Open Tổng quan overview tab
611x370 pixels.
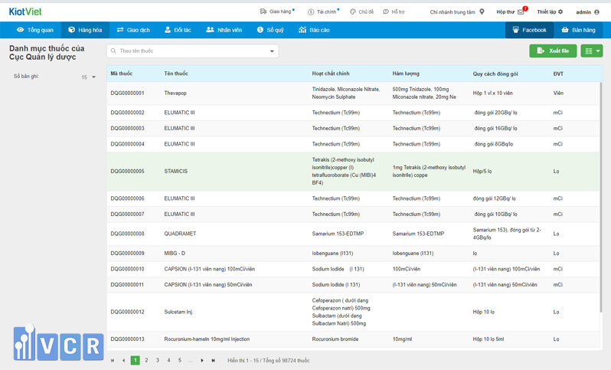coord(35,30)
